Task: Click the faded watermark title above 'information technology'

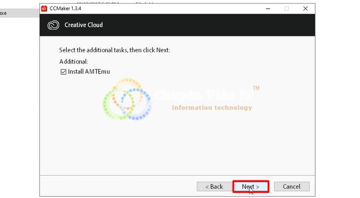Action: click(x=204, y=95)
